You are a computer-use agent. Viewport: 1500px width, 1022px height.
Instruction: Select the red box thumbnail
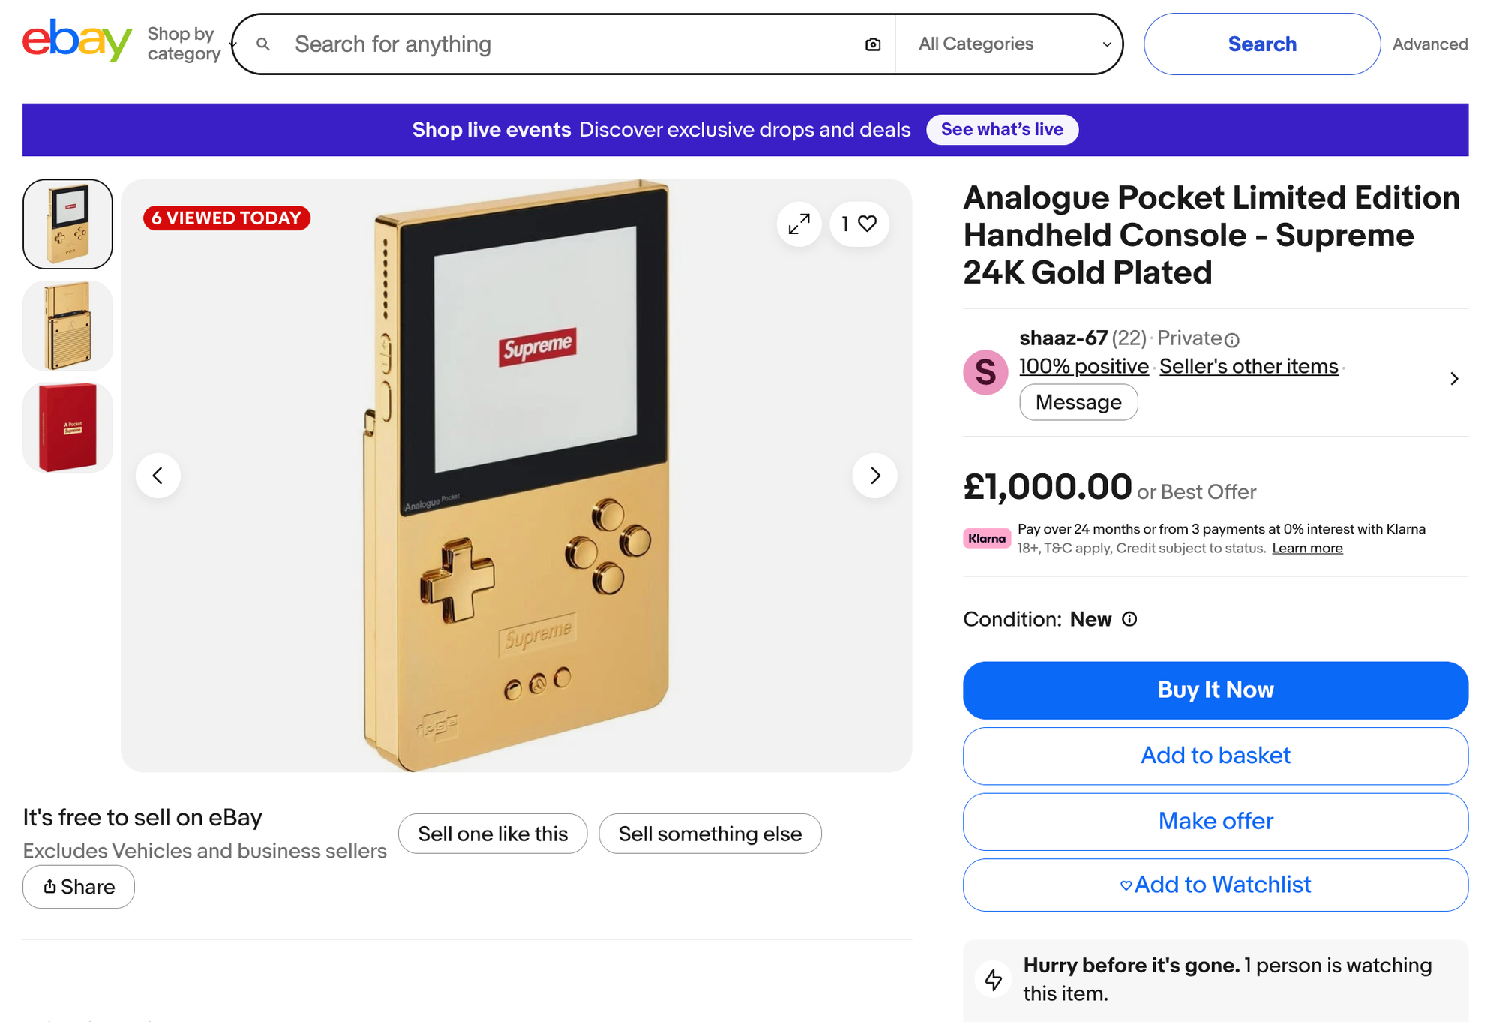coord(67,428)
